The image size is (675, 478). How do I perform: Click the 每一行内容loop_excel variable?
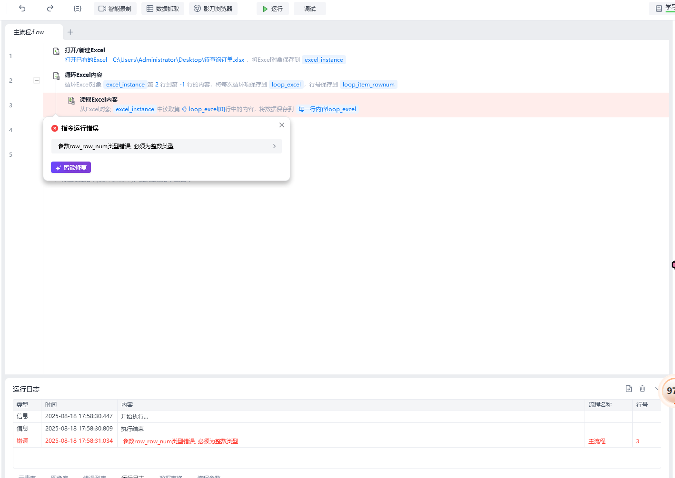(x=327, y=109)
